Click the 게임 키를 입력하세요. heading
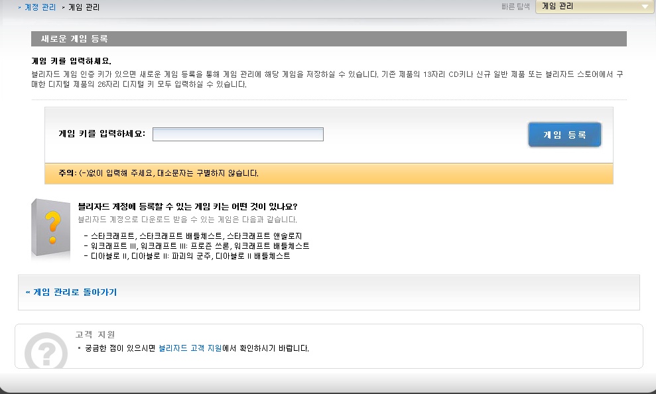Image resolution: width=656 pixels, height=394 pixels. (x=71, y=61)
